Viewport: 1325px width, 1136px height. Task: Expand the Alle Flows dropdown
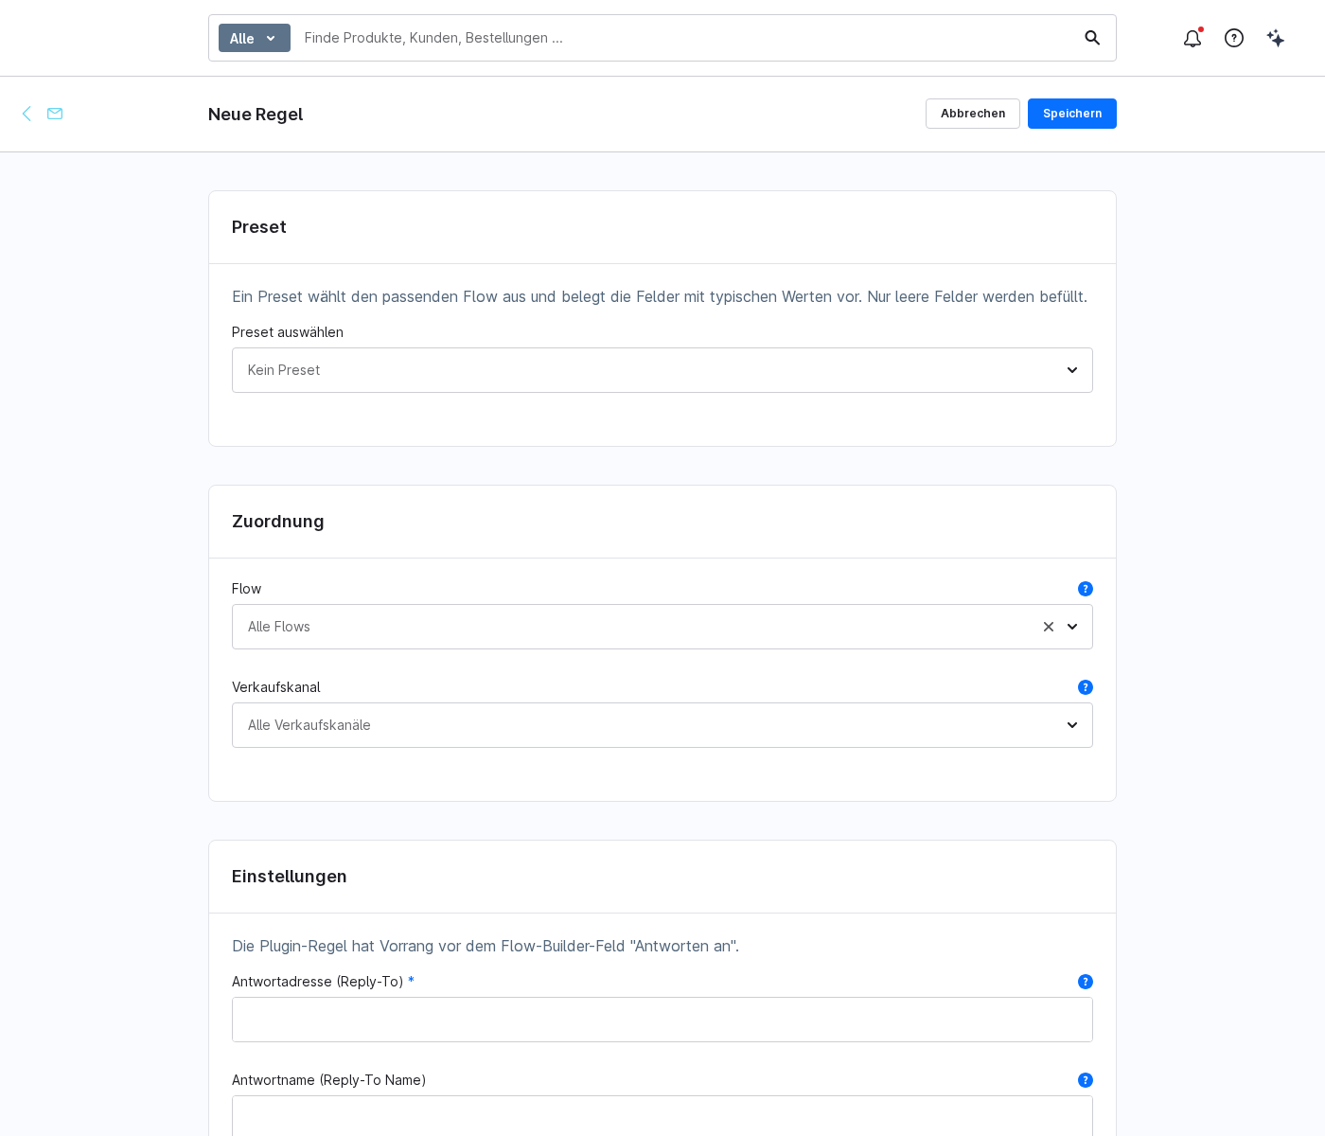click(x=1072, y=627)
